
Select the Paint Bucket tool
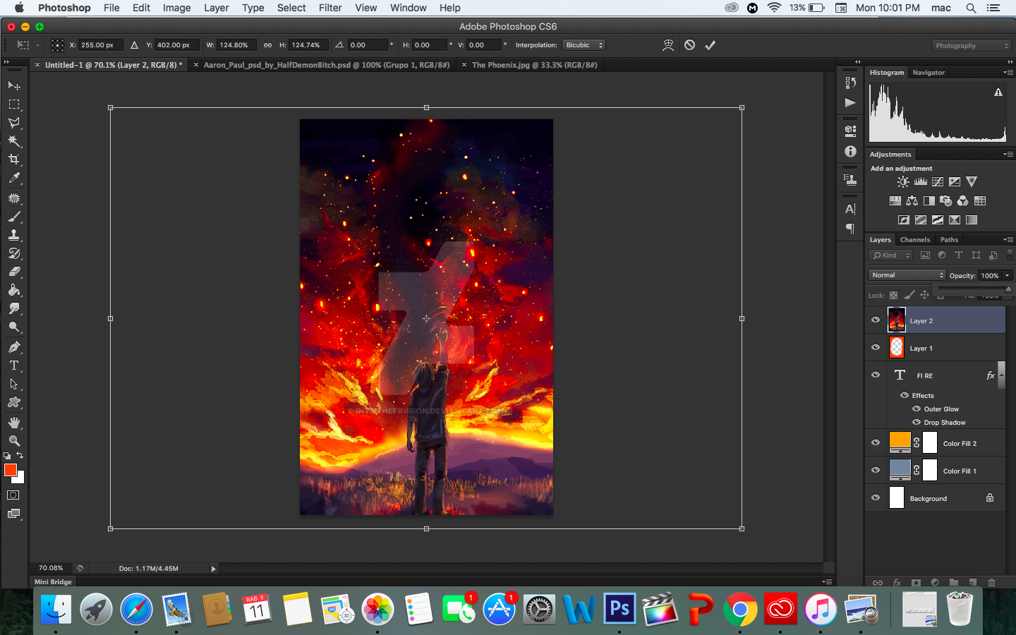[x=14, y=290]
